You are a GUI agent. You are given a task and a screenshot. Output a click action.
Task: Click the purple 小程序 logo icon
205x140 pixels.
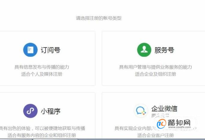click(x=30, y=111)
